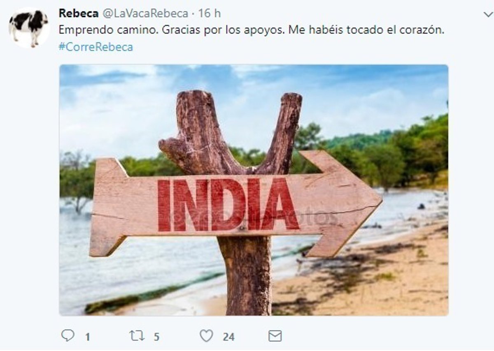
Task: Click the reply count number 1
Action: 87,337
